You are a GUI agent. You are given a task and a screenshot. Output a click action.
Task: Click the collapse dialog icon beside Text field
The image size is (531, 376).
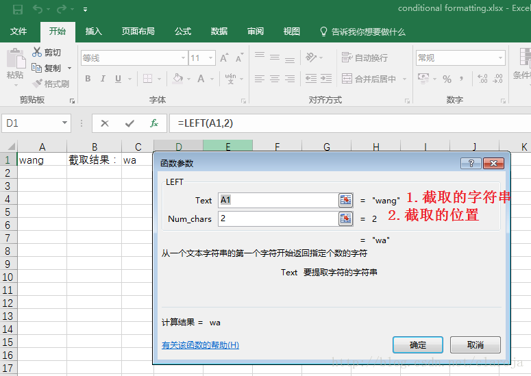pos(346,200)
